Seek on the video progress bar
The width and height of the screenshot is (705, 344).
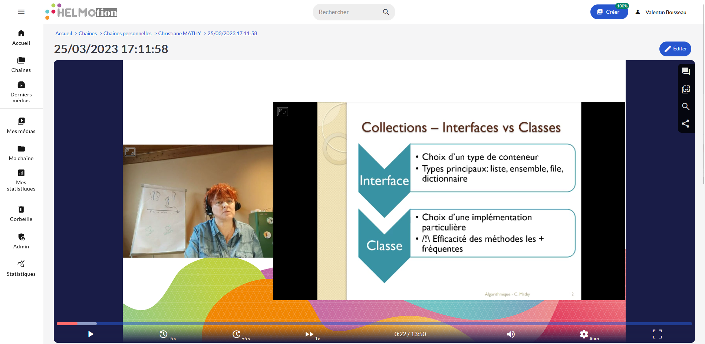coord(374,324)
